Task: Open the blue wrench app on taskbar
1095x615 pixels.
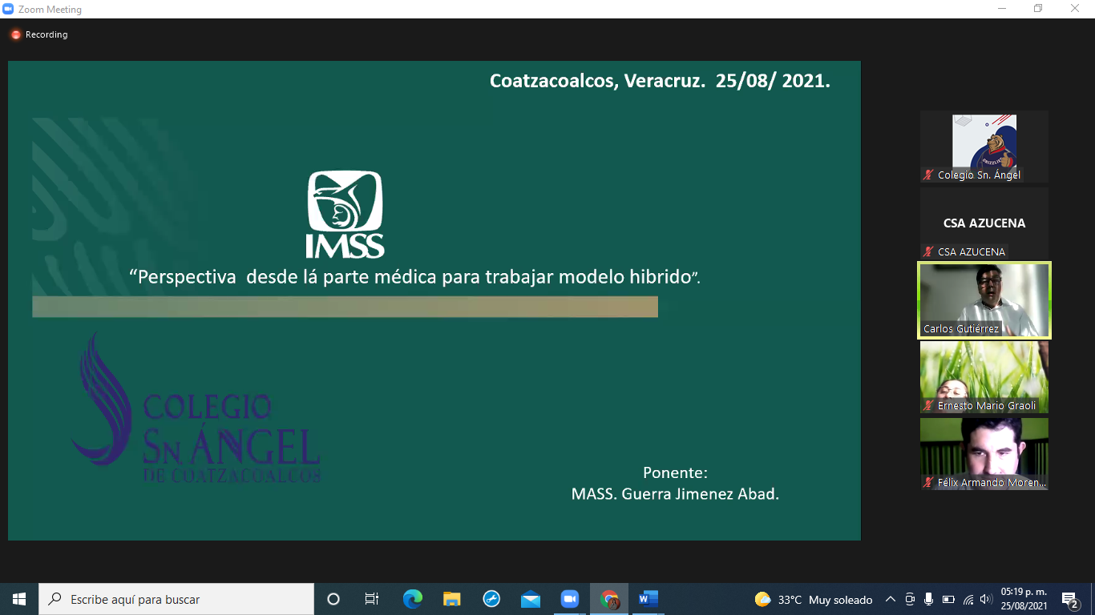Action: (x=491, y=599)
